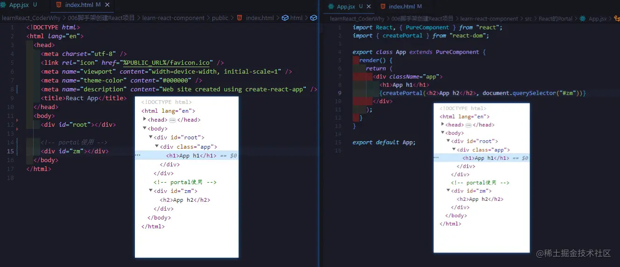Click <title>React App</title> code line

84,98
